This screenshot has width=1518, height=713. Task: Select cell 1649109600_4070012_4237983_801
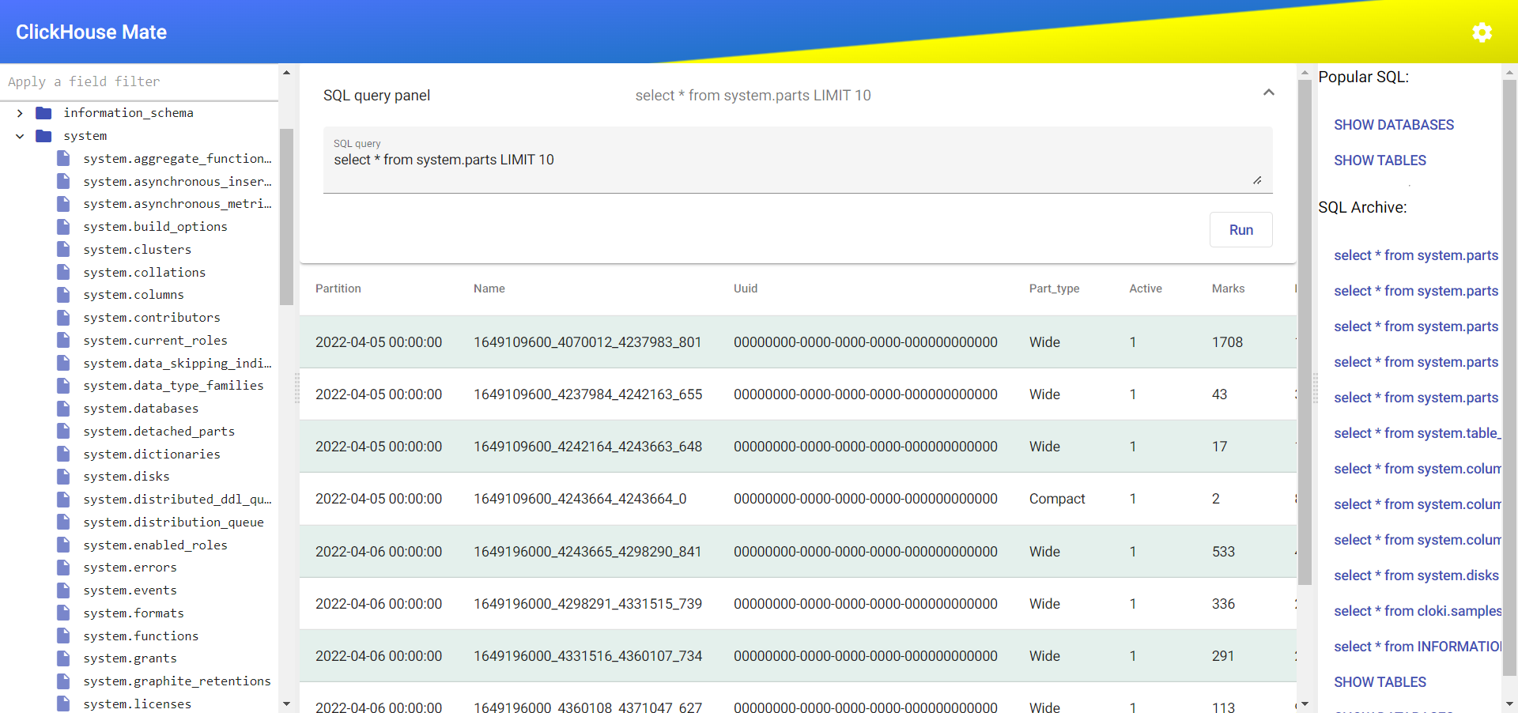tap(587, 342)
